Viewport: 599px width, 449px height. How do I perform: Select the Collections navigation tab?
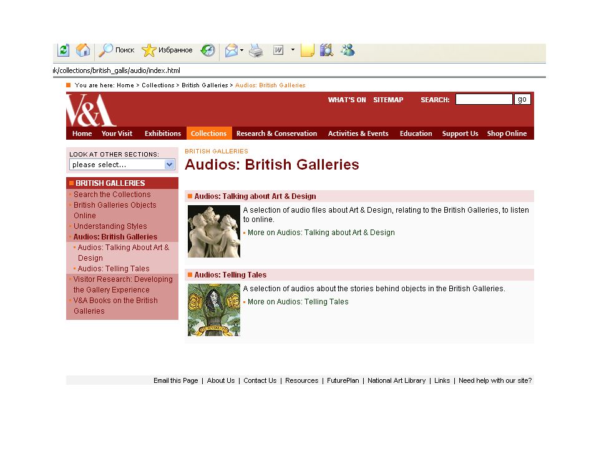coord(209,133)
